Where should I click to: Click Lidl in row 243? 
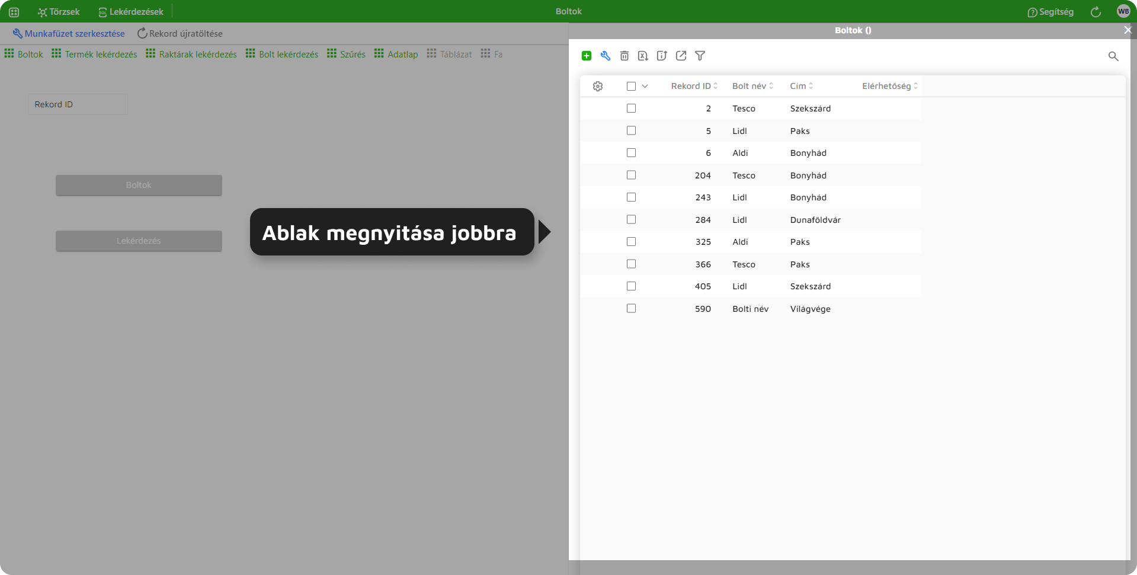coord(740,197)
